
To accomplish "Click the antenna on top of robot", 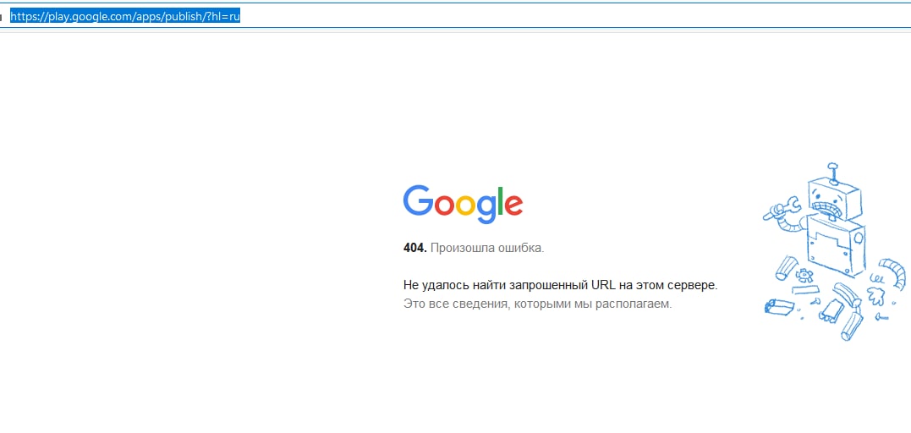I will [833, 173].
